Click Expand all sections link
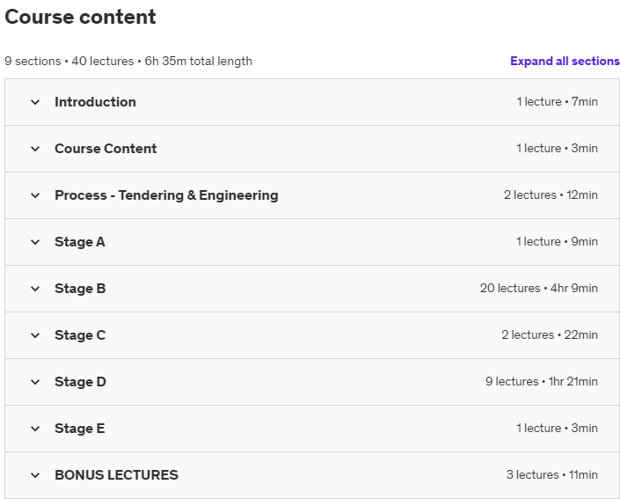 tap(565, 61)
